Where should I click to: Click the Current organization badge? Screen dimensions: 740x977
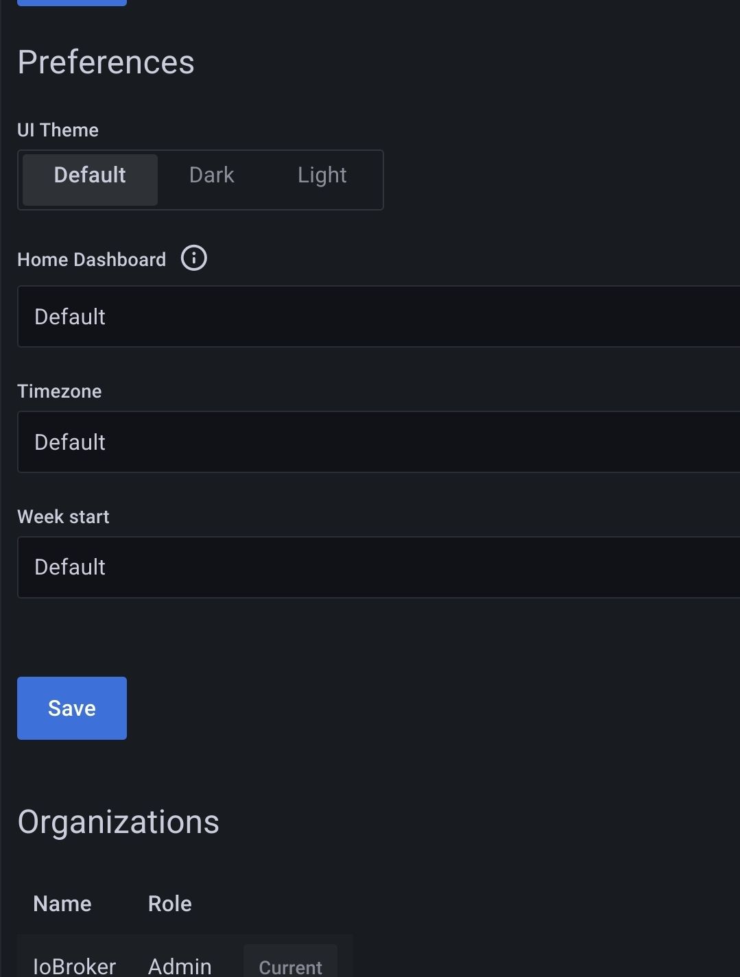290,966
